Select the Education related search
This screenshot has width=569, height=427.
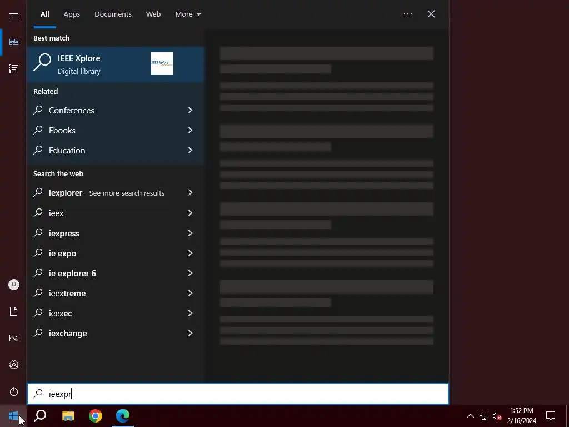[116, 150]
